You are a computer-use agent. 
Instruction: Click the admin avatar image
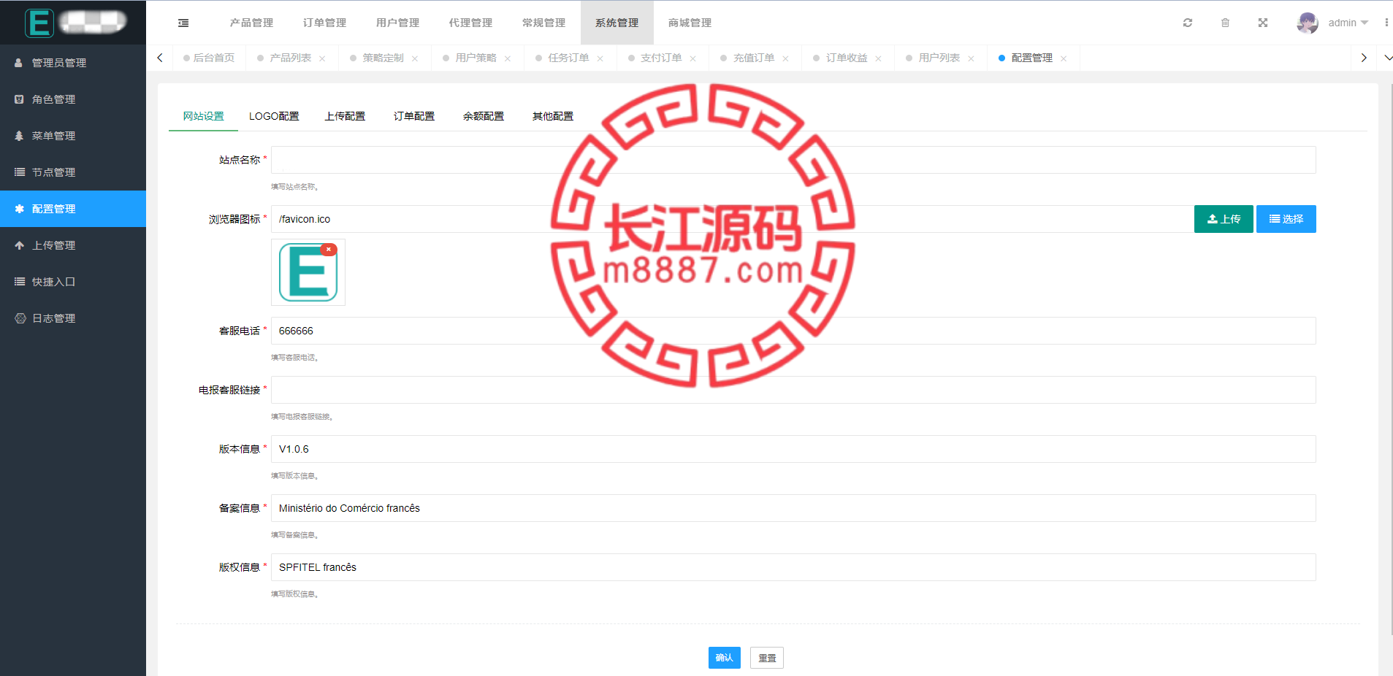tap(1308, 23)
